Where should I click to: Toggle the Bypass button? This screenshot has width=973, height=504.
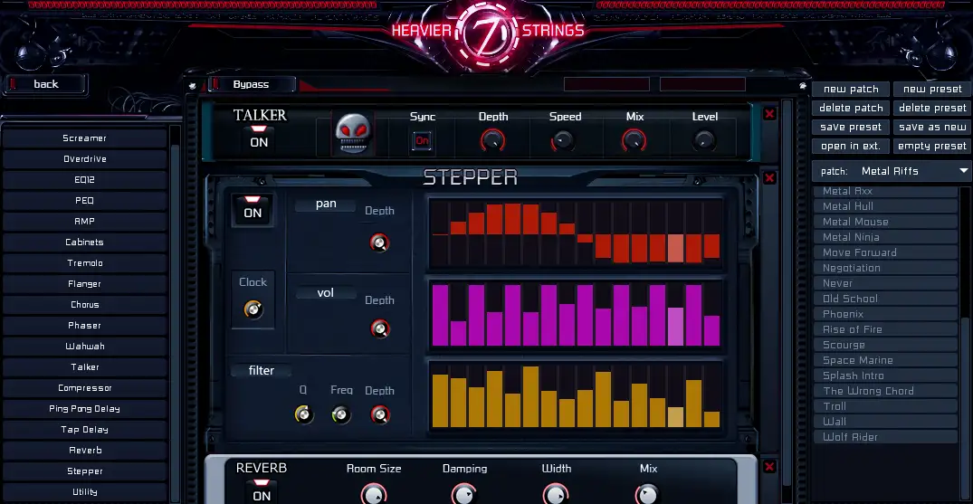(x=252, y=84)
